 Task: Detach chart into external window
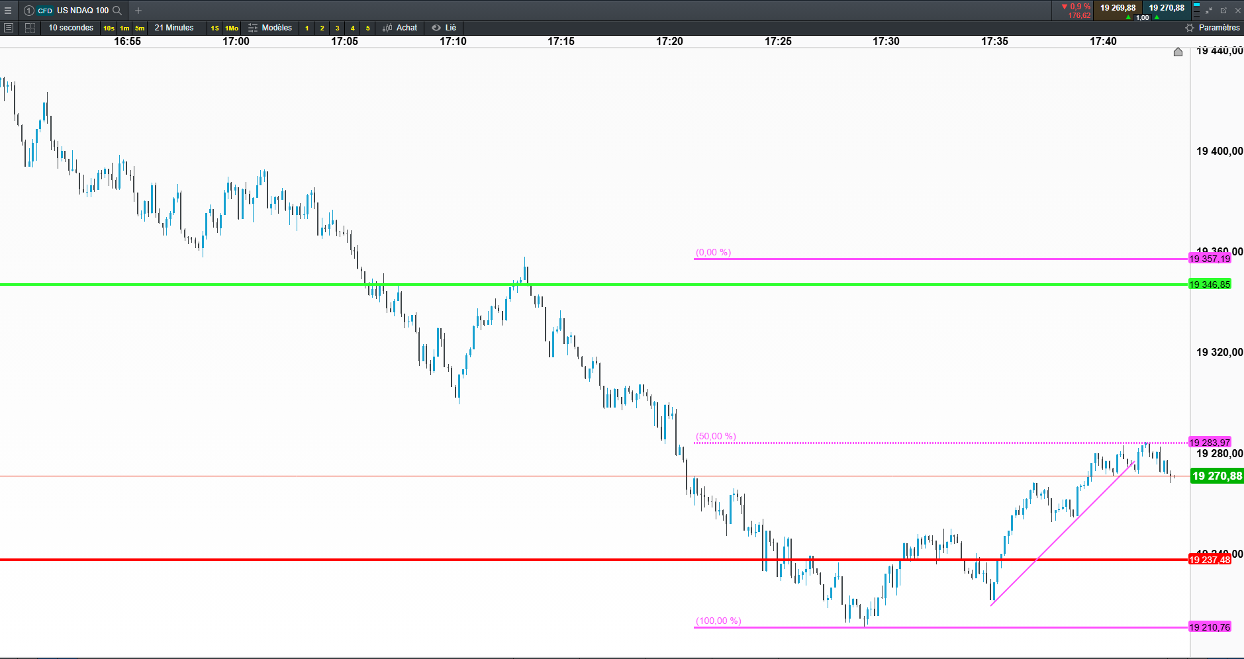tap(1223, 11)
